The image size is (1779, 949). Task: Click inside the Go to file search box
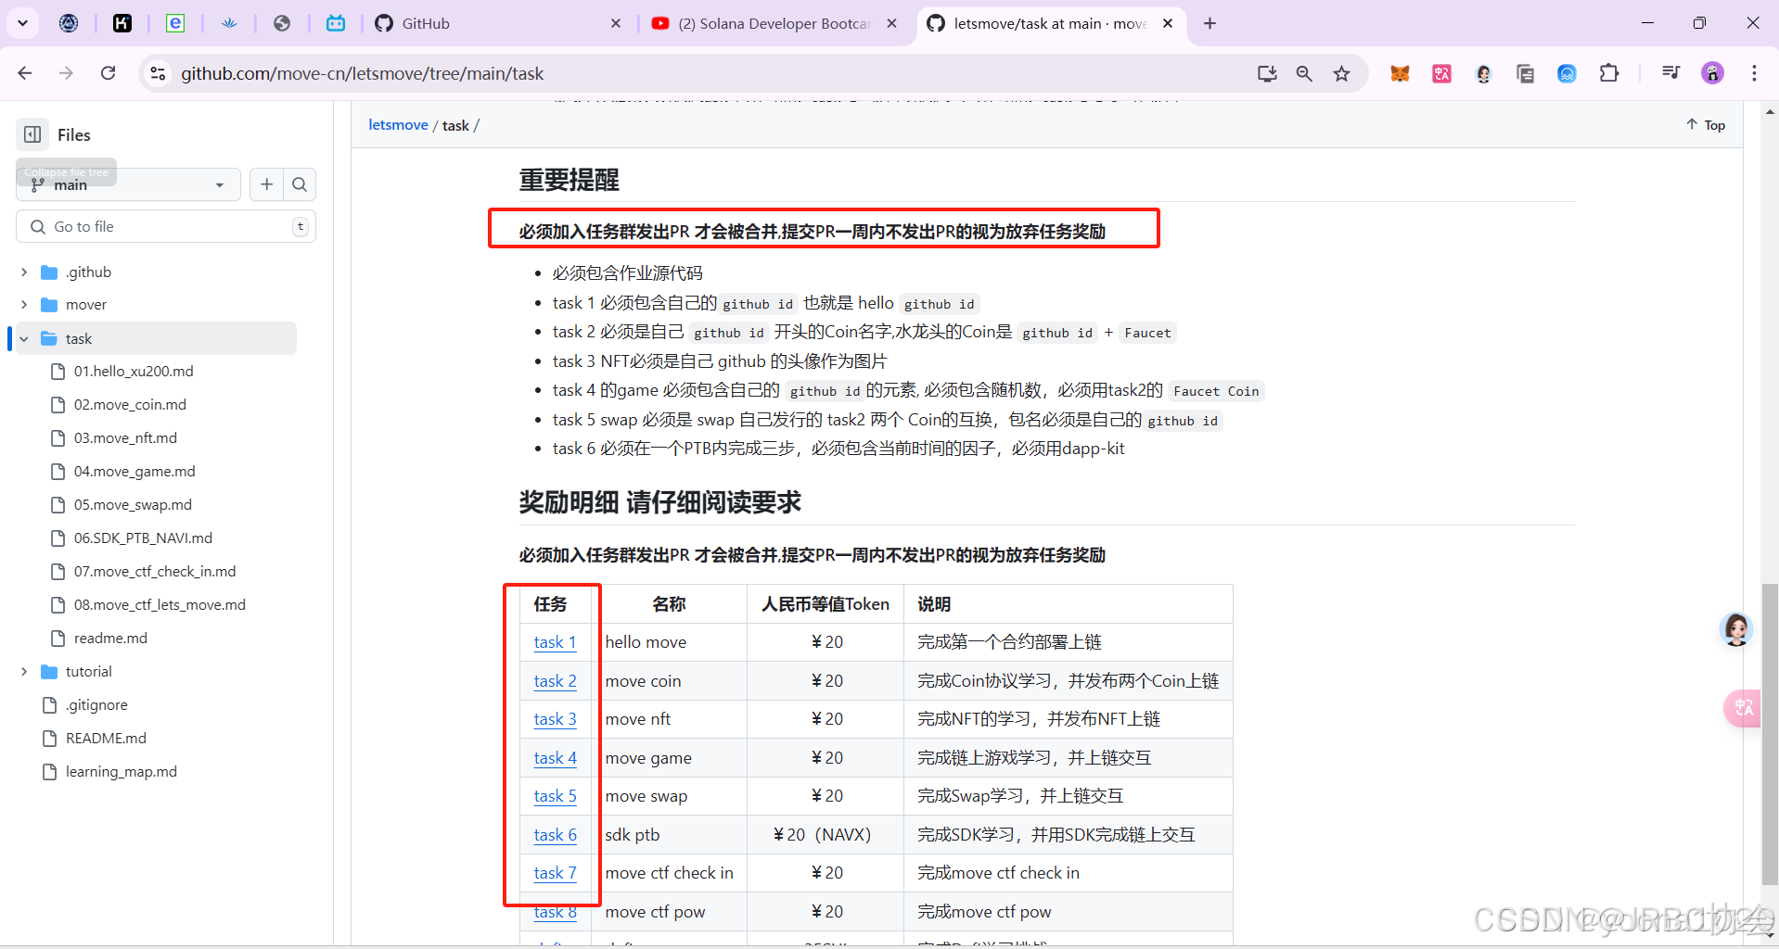[165, 226]
